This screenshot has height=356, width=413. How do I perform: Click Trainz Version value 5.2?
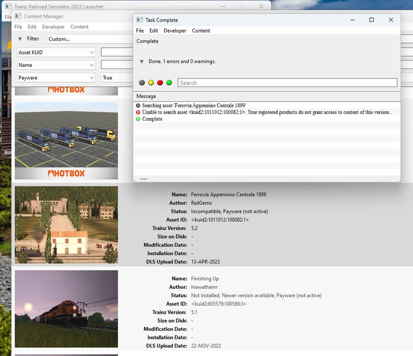(x=194, y=228)
